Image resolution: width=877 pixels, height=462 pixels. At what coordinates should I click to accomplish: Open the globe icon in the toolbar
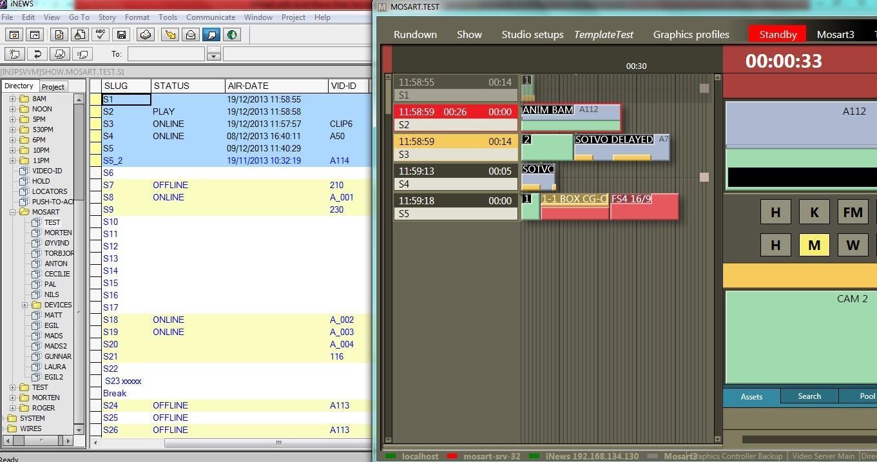pyautogui.click(x=231, y=35)
